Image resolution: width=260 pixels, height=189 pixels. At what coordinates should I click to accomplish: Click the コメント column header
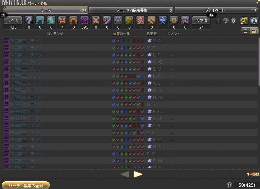tap(173, 34)
